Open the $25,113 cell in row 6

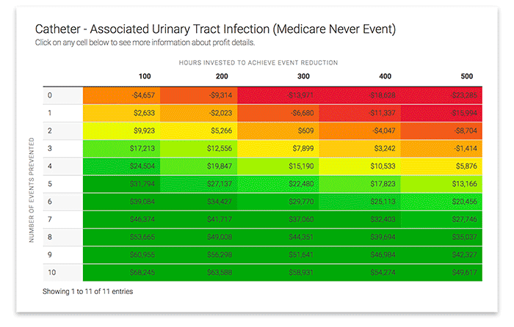coord(360,202)
